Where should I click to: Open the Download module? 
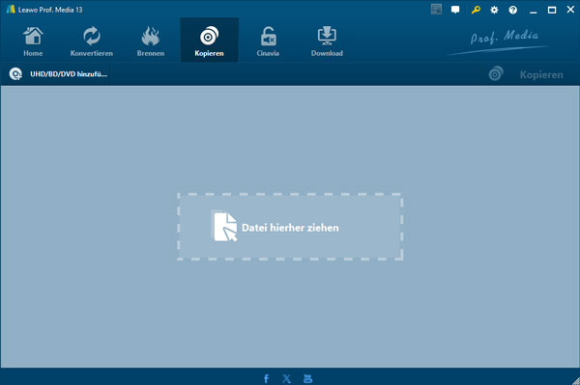(x=327, y=41)
